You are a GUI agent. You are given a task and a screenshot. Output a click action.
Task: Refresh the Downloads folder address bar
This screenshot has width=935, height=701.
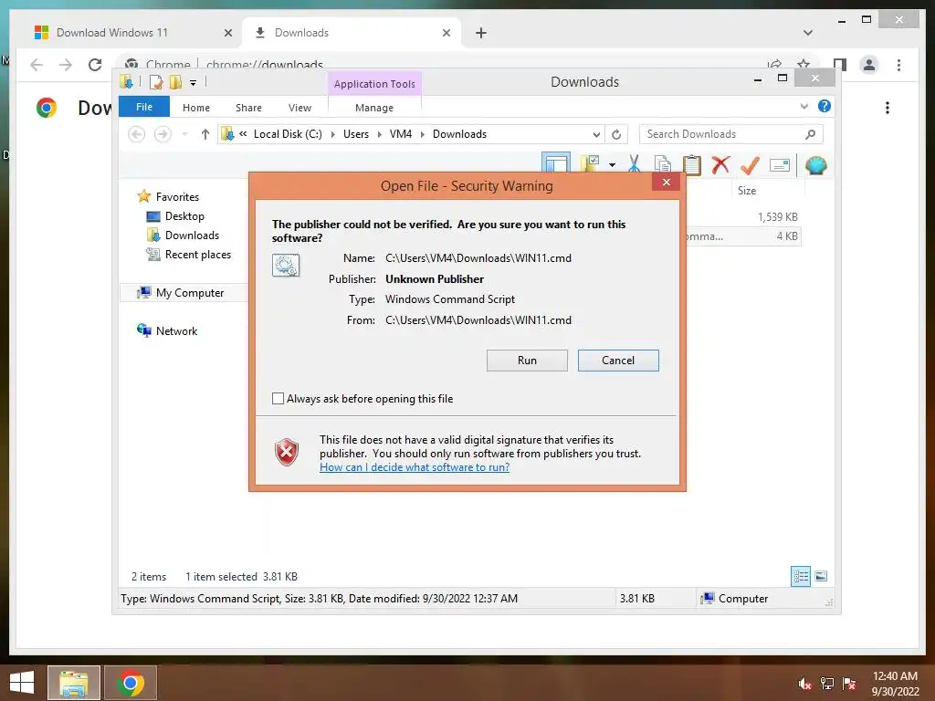click(x=616, y=134)
